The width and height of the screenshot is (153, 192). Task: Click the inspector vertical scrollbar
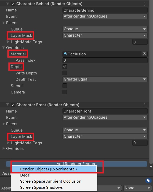(x=151, y=82)
